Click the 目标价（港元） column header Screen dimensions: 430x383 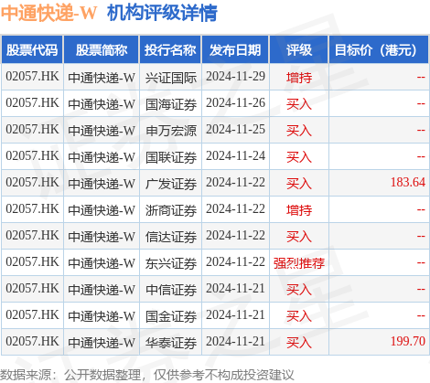click(x=379, y=50)
